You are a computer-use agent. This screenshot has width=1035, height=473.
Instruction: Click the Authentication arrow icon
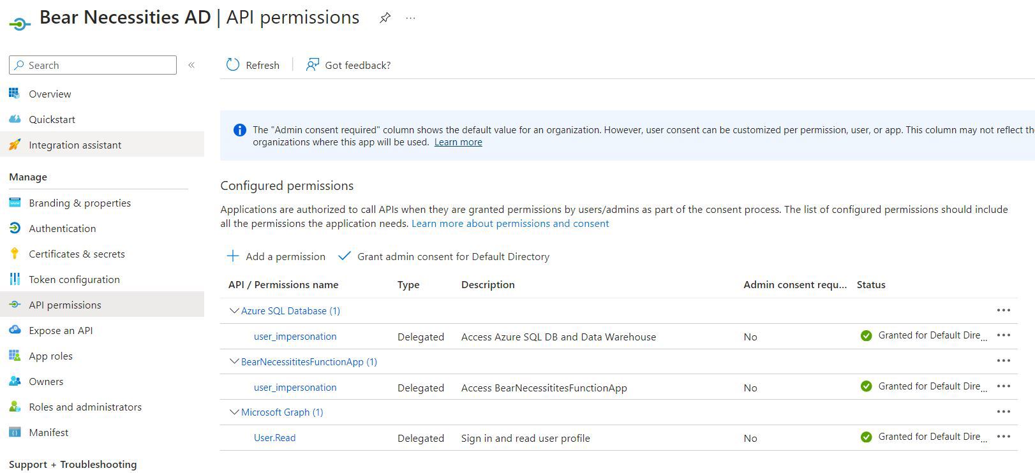click(15, 228)
